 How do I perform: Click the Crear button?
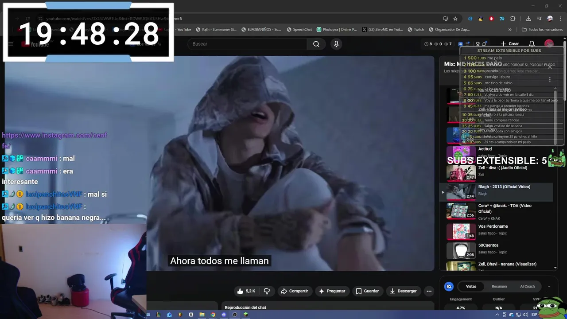point(509,44)
